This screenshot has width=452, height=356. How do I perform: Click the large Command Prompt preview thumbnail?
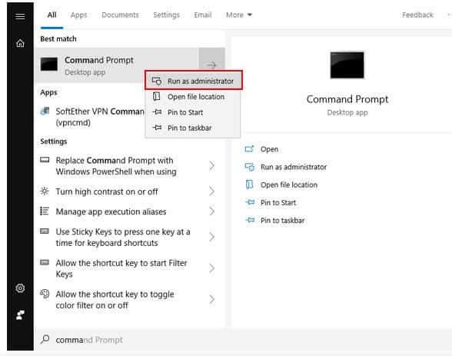click(347, 65)
